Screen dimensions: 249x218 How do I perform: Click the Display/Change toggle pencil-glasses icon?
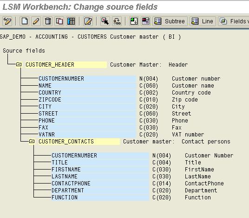(7, 21)
